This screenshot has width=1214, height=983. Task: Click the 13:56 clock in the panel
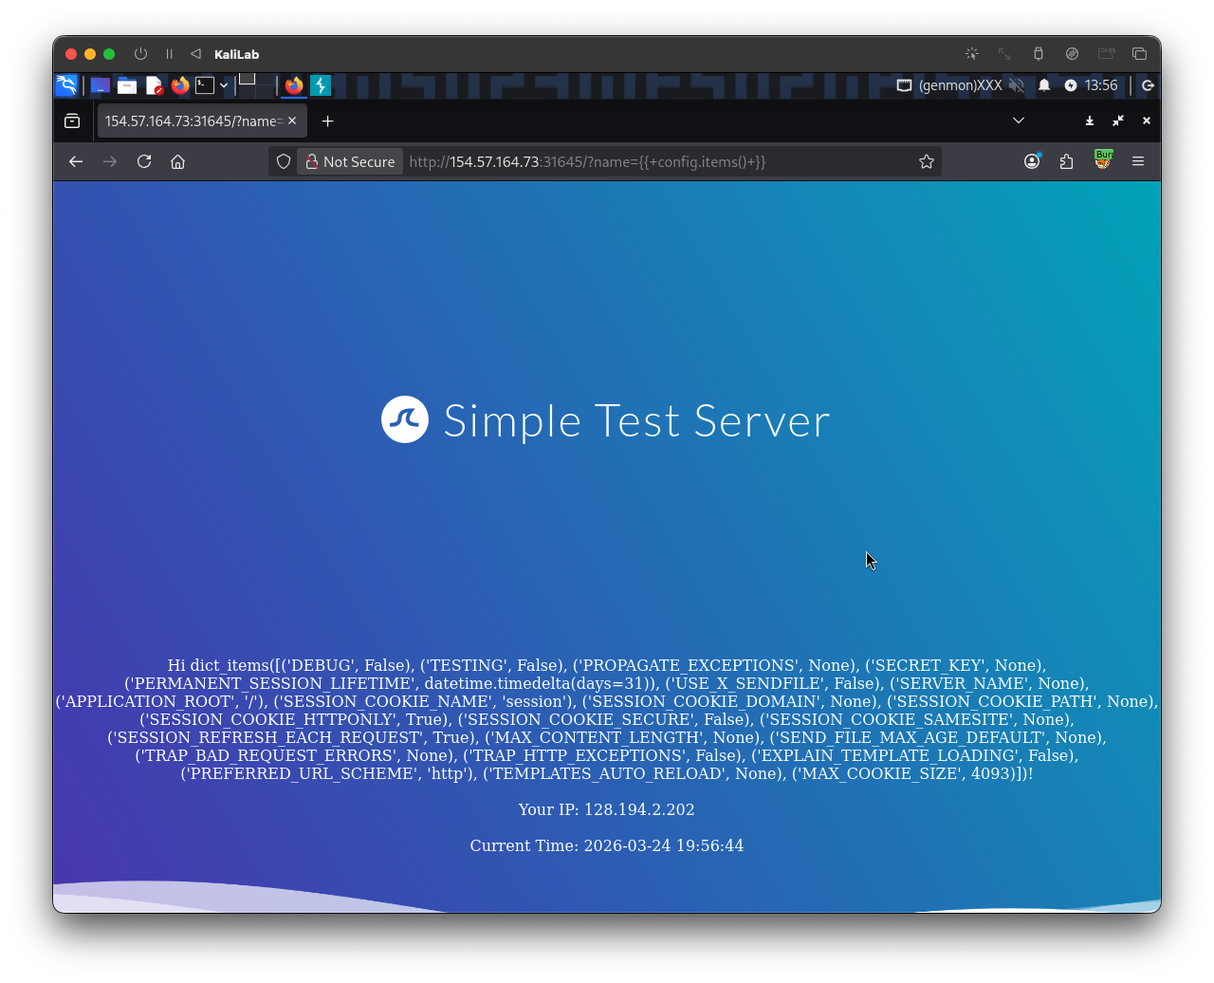1100,85
